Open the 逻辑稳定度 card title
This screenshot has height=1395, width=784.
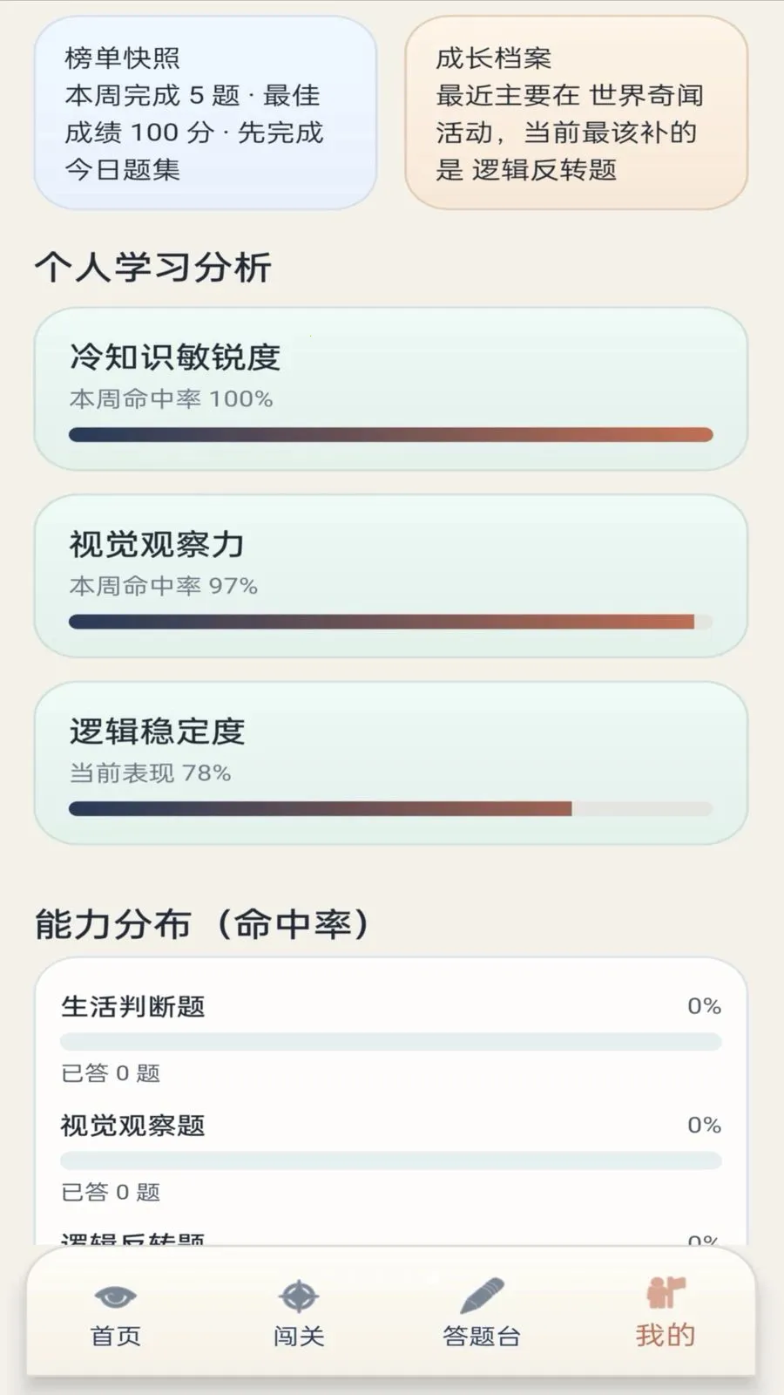[x=158, y=732]
